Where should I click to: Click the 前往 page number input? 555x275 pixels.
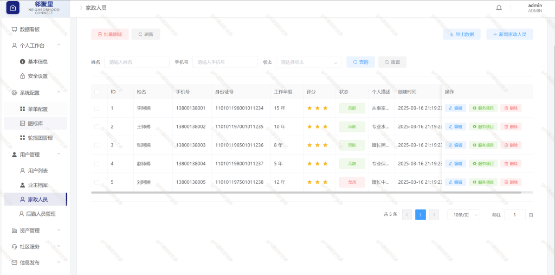coord(515,215)
